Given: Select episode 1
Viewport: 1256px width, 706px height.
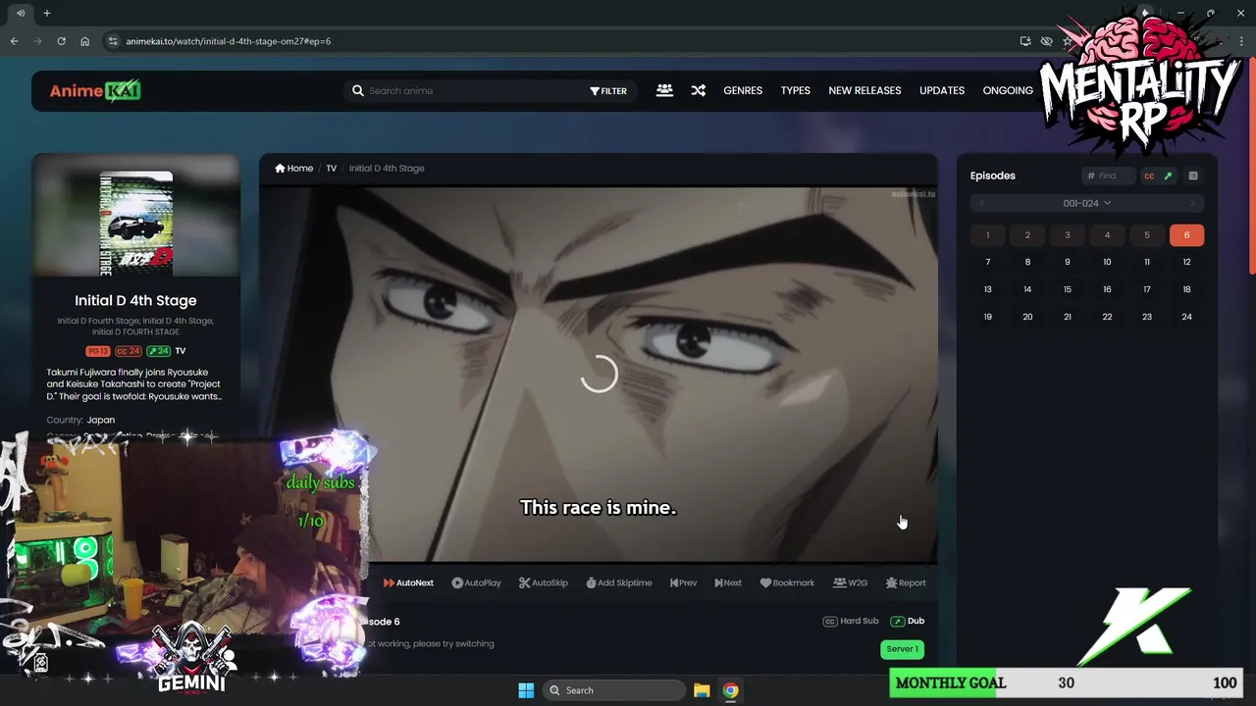Looking at the screenshot, I should pos(988,235).
